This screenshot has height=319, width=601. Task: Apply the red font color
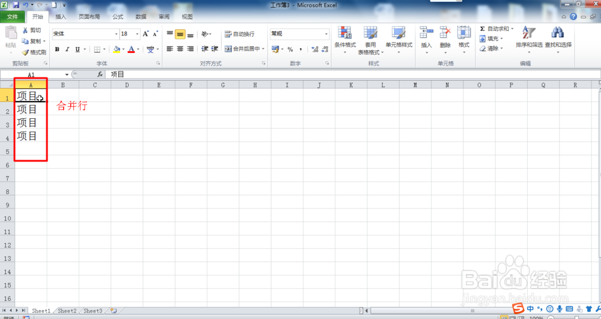click(131, 49)
